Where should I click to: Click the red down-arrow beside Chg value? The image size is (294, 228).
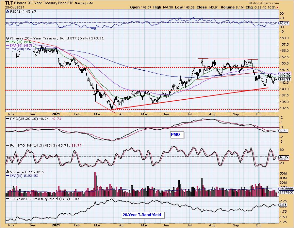(277, 7)
